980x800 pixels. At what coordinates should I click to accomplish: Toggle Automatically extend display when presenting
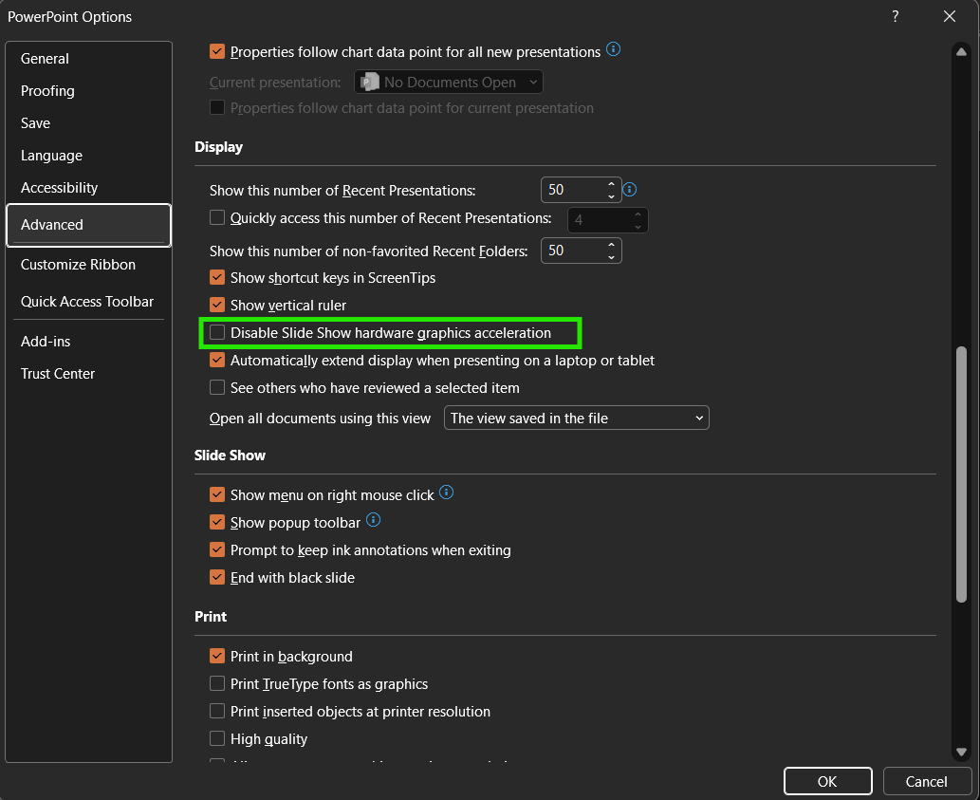217,360
